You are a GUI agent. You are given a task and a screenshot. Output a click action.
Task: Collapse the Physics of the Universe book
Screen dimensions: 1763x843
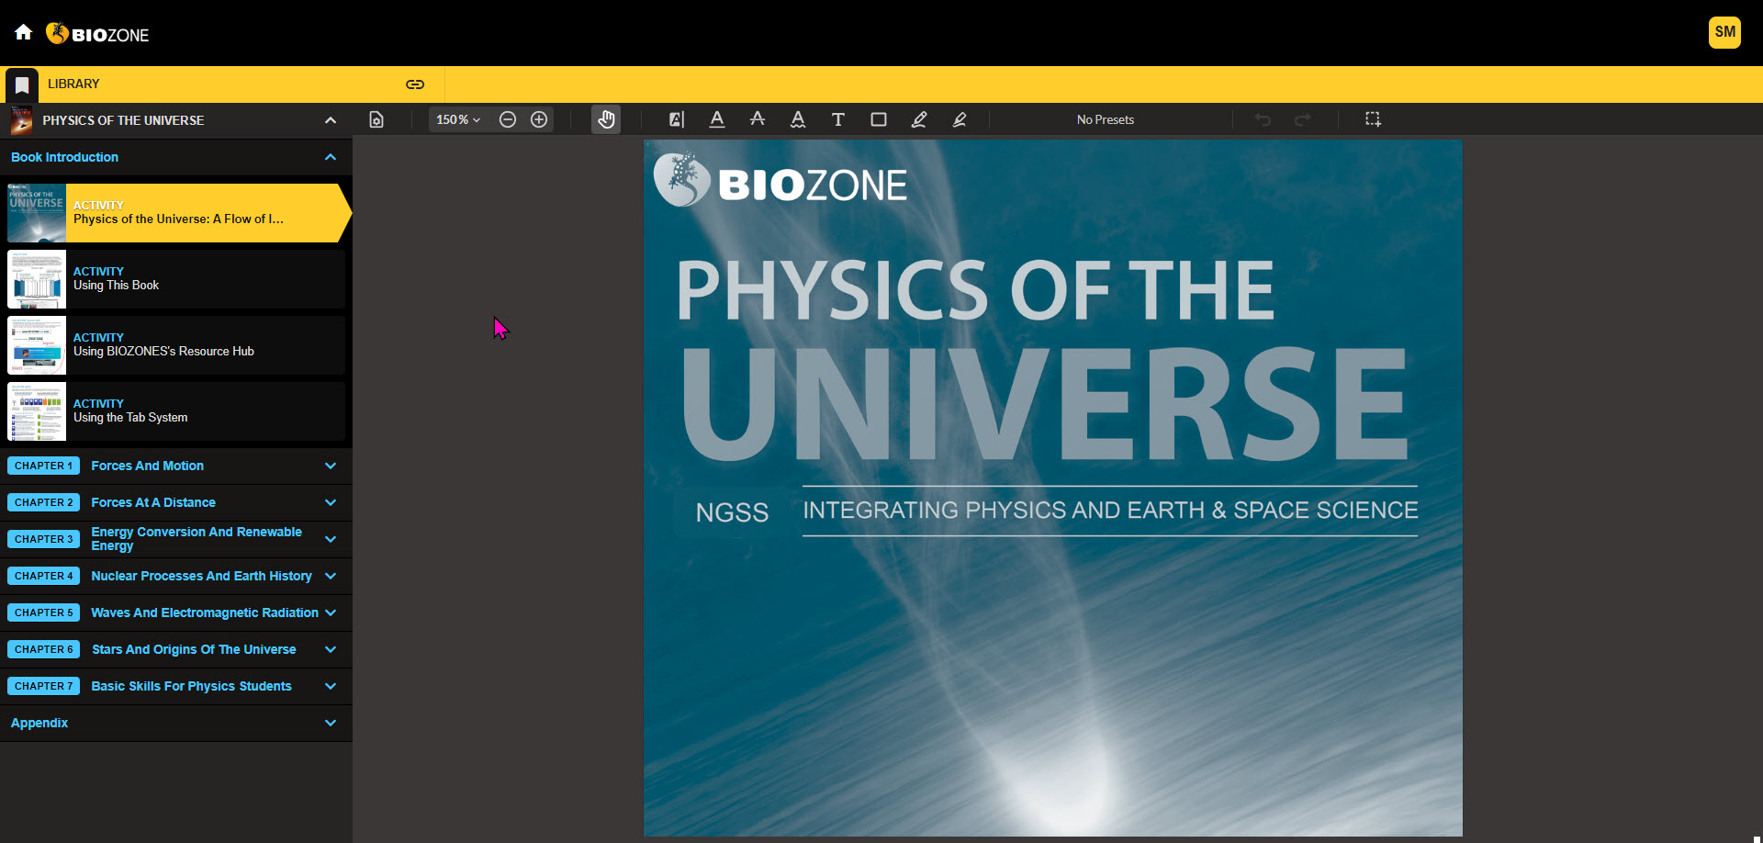331,120
